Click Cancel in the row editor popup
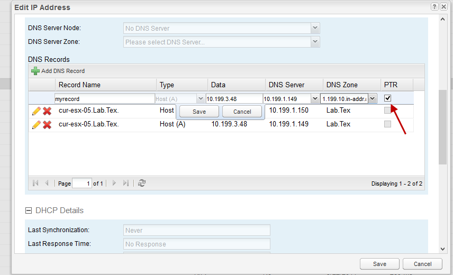This screenshot has height=275, width=453. point(242,112)
